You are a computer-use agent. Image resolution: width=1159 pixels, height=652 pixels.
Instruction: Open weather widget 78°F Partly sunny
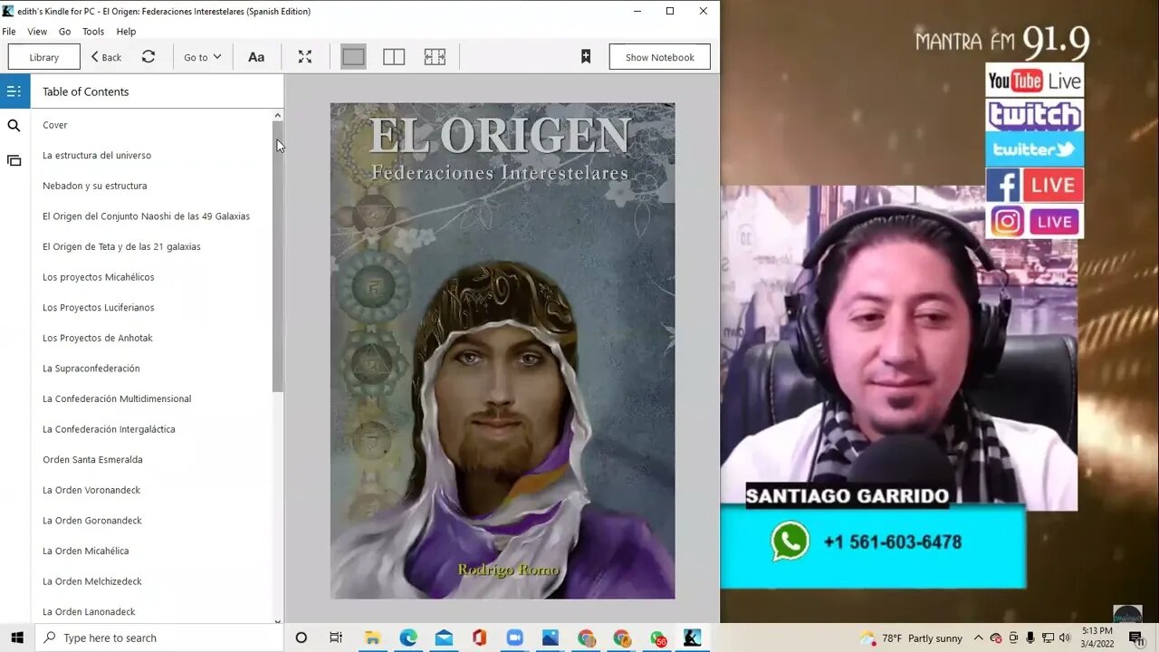(x=912, y=638)
